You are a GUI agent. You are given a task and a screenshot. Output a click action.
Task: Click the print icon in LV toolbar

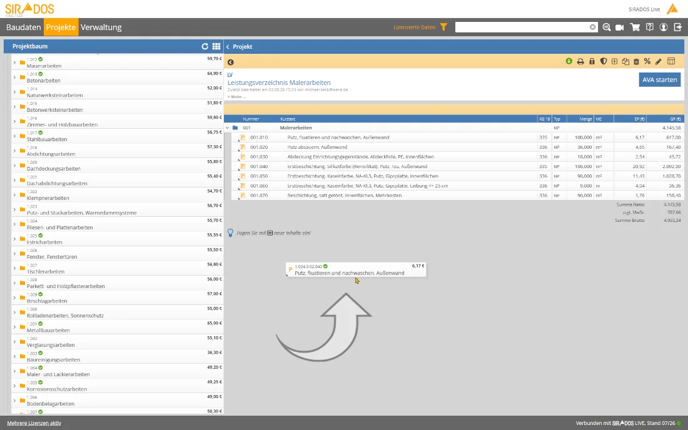[580, 62]
